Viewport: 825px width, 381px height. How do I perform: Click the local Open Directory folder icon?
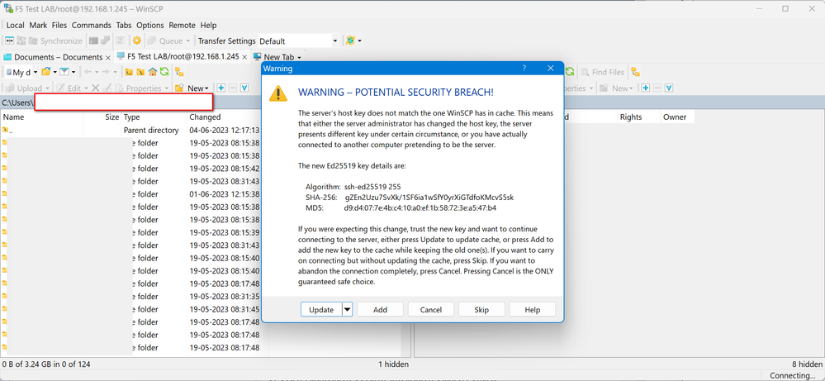tap(46, 72)
